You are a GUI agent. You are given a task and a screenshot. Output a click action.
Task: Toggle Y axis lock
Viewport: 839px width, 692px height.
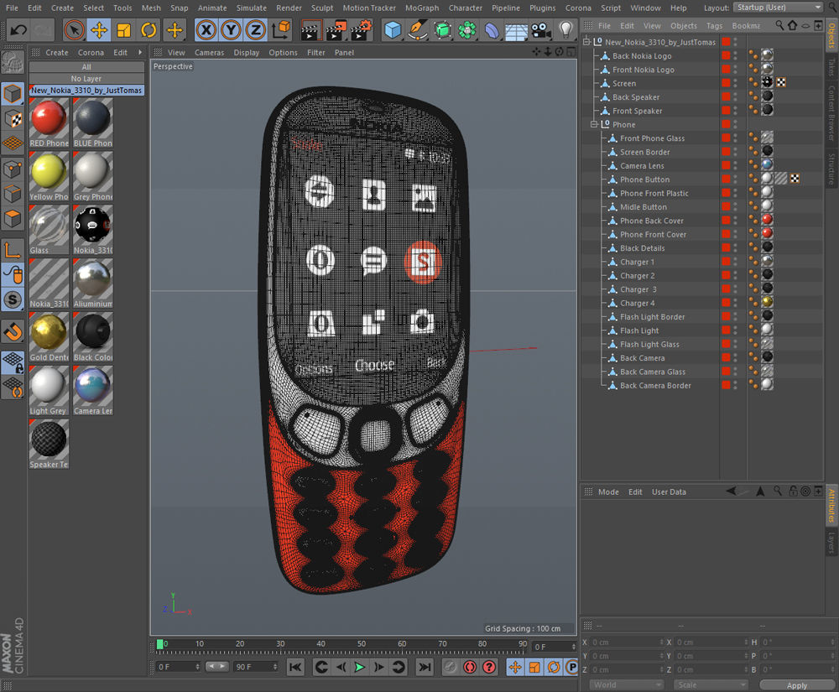coord(232,30)
